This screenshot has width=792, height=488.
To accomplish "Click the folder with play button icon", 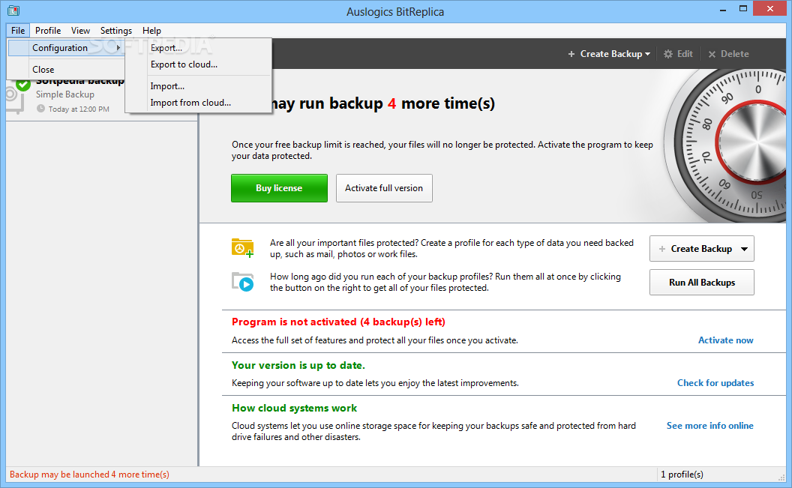I will [242, 282].
